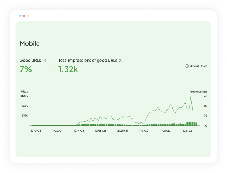Click the 66% gridline label

[x=24, y=106]
